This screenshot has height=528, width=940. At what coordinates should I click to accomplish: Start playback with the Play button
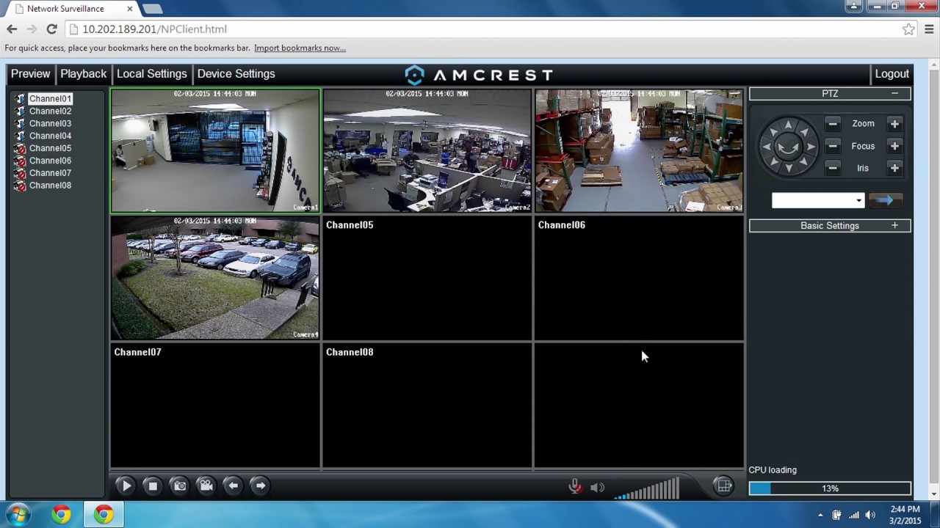pyautogui.click(x=126, y=485)
